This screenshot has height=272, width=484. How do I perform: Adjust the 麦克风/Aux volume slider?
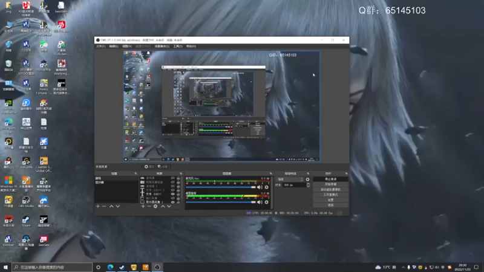[x=221, y=187]
